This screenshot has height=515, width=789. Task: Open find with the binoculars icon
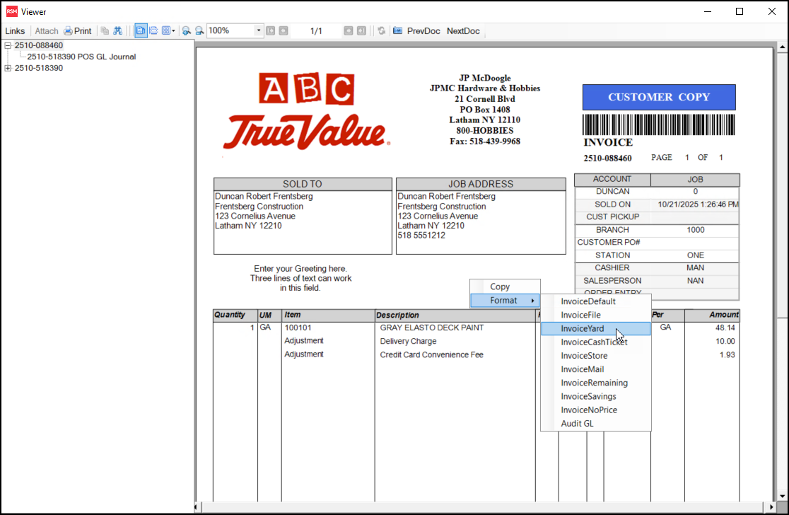(x=118, y=31)
